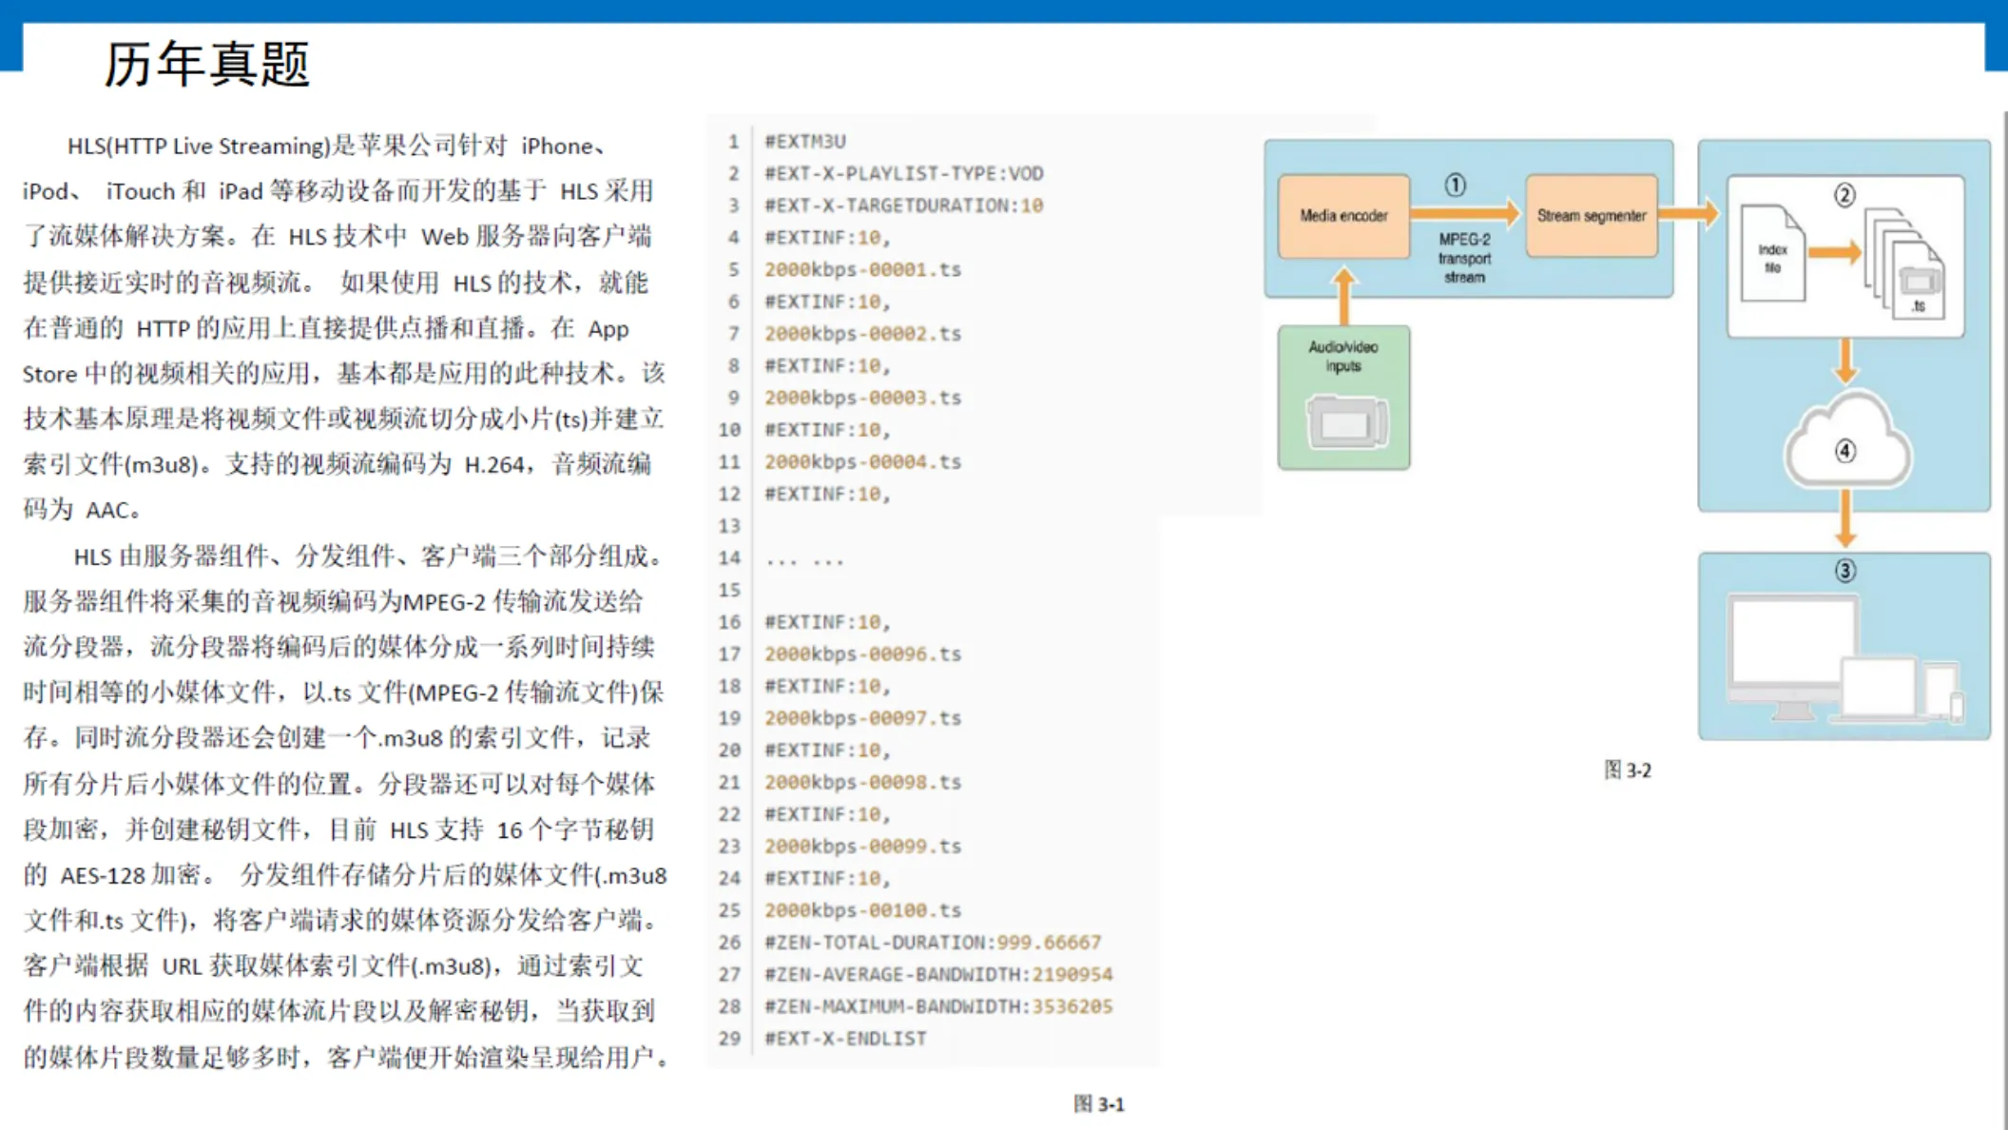
Task: Click the Stream segmenter box
Action: click(x=1591, y=216)
